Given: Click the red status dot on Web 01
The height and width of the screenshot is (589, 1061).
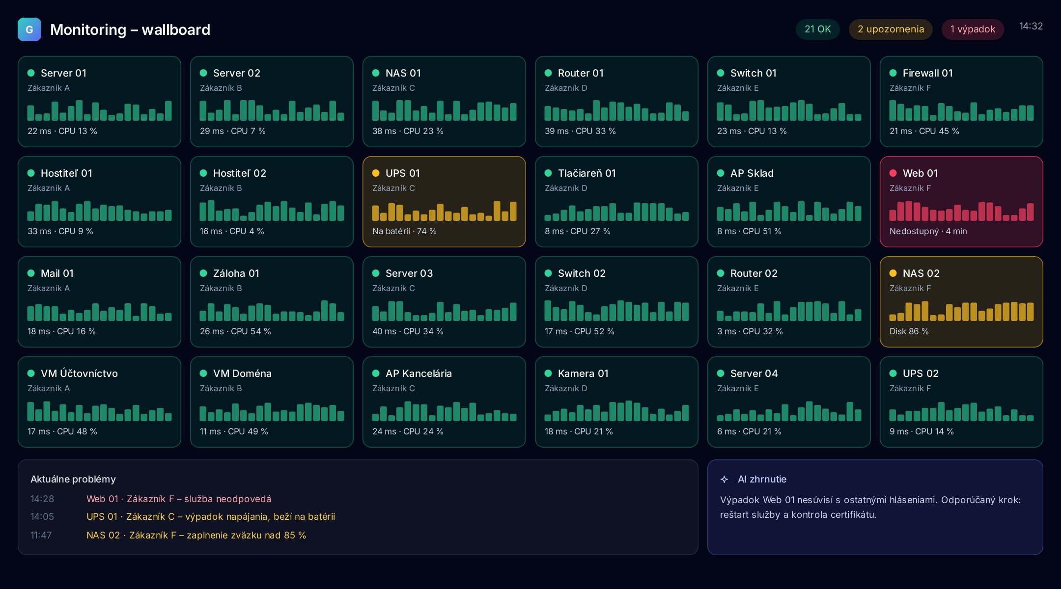Looking at the screenshot, I should (893, 173).
